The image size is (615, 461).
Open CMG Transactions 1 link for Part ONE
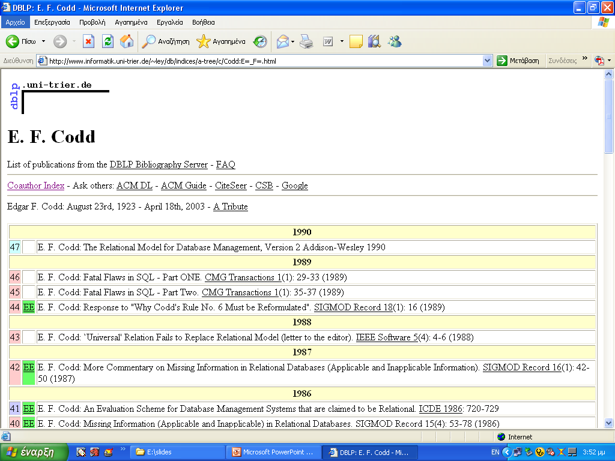243,277
